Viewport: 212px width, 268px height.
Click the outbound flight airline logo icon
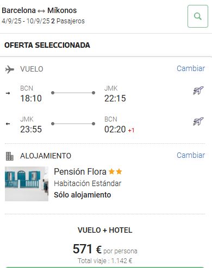pos(198,91)
